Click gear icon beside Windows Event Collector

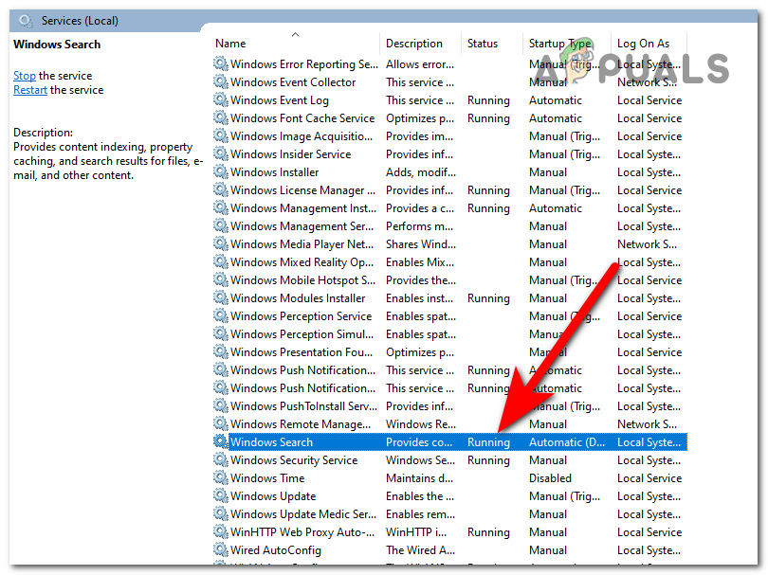pos(221,81)
